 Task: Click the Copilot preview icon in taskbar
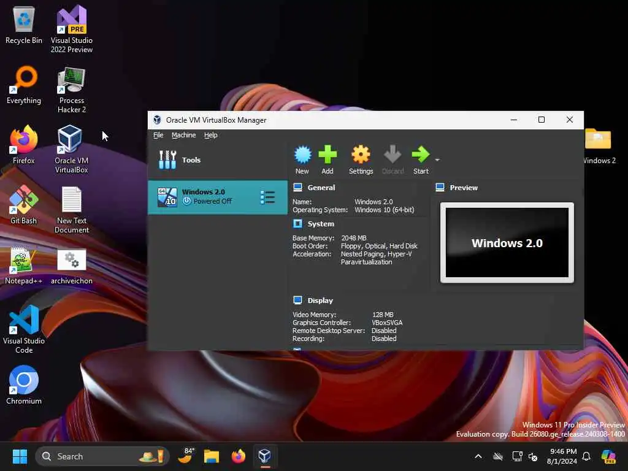click(x=608, y=456)
